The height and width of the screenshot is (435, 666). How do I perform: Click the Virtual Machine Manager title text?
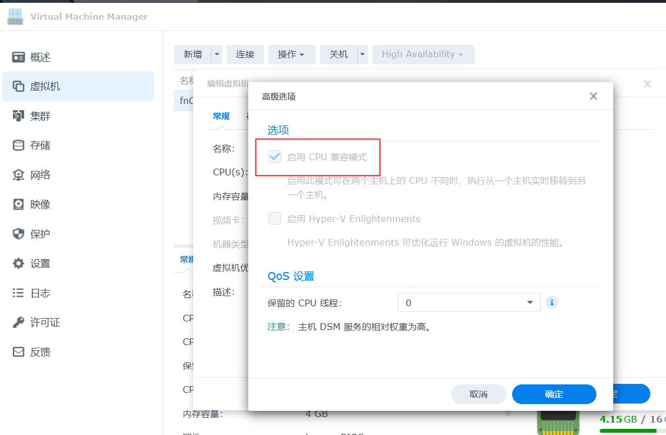(x=89, y=17)
